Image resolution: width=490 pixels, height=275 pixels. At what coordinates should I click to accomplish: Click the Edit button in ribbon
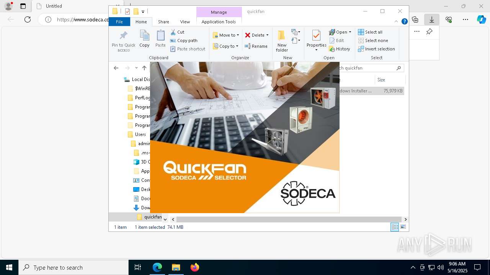coord(336,40)
